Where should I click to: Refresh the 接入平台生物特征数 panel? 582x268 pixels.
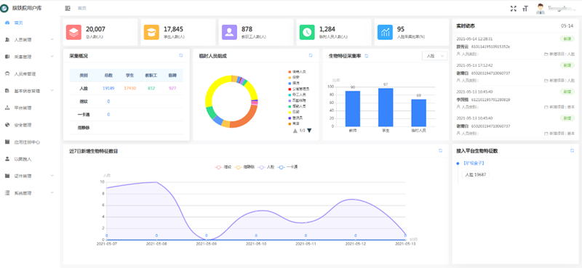click(x=572, y=150)
